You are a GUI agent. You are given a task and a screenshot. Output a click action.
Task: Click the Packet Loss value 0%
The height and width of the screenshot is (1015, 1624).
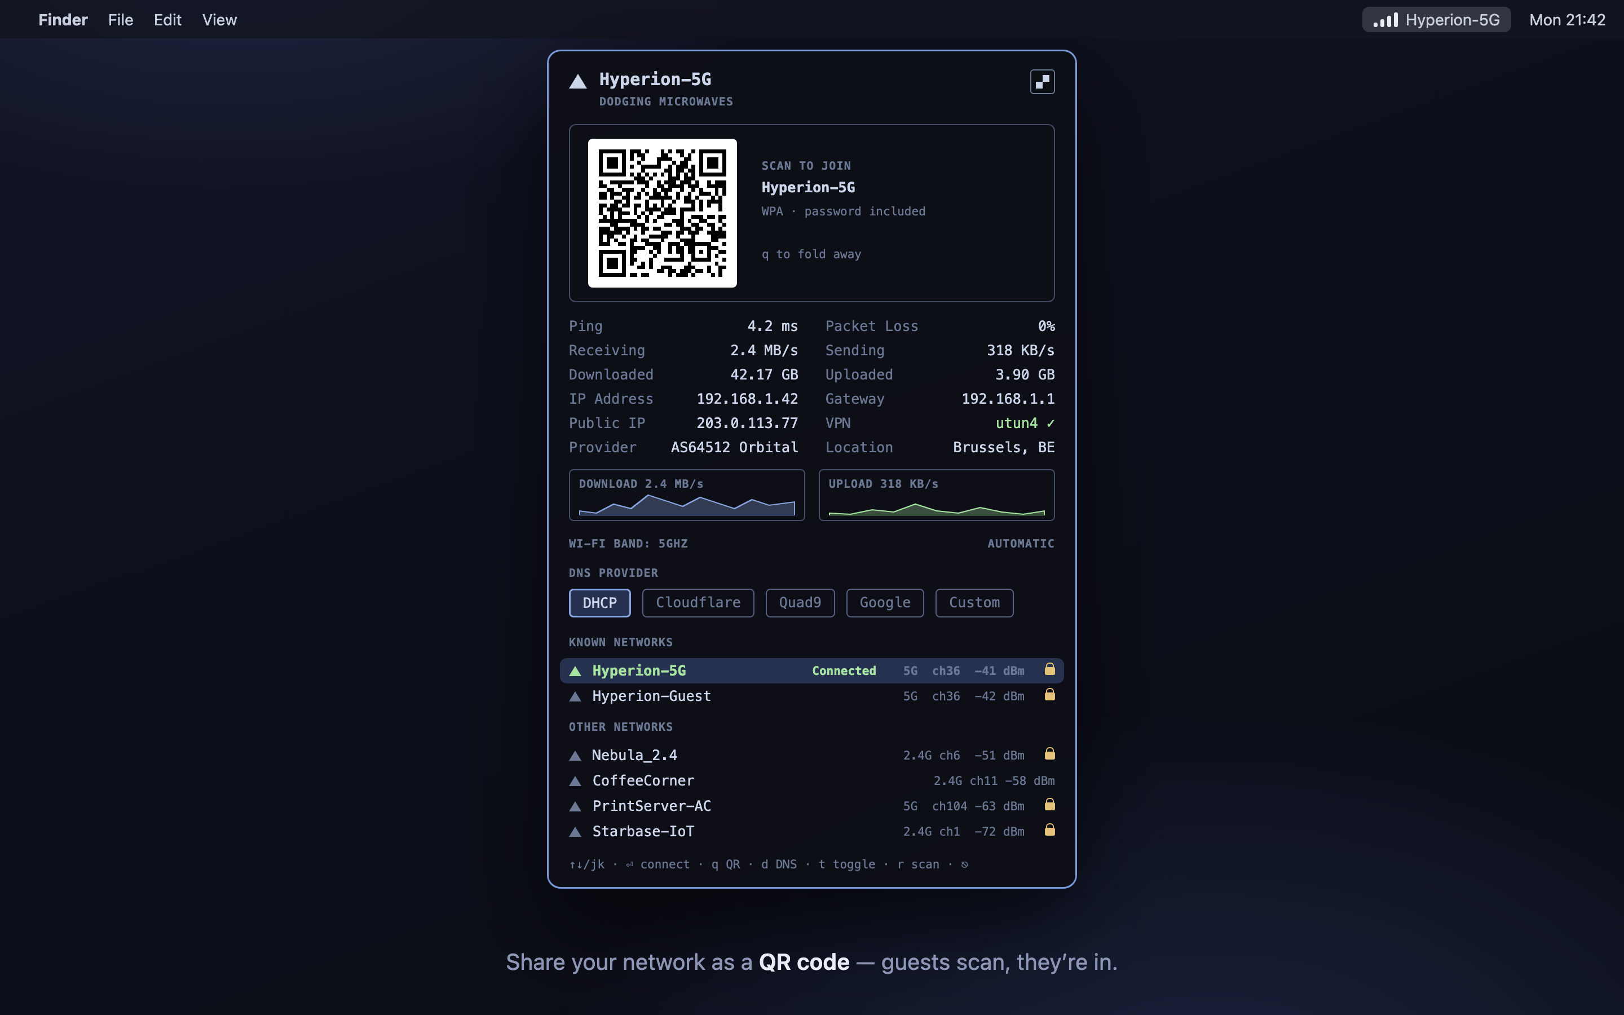[1046, 326]
